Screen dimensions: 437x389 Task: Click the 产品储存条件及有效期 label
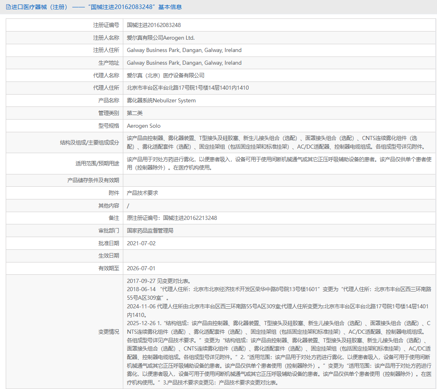pos(93,181)
